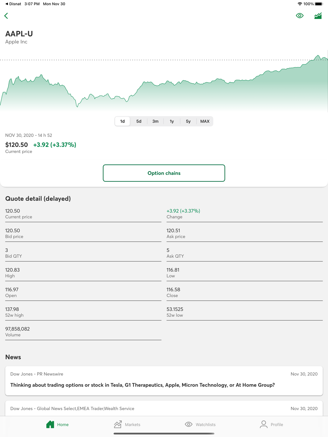This screenshot has width=328, height=437.
Task: Select the 1d chart range
Action: (x=122, y=121)
